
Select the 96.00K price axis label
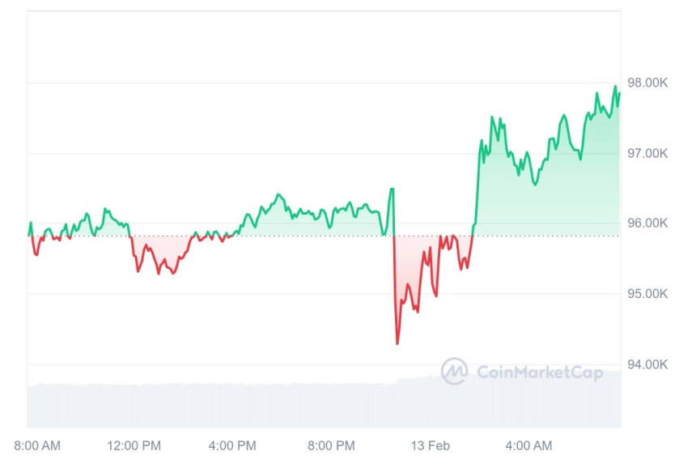coord(647,223)
